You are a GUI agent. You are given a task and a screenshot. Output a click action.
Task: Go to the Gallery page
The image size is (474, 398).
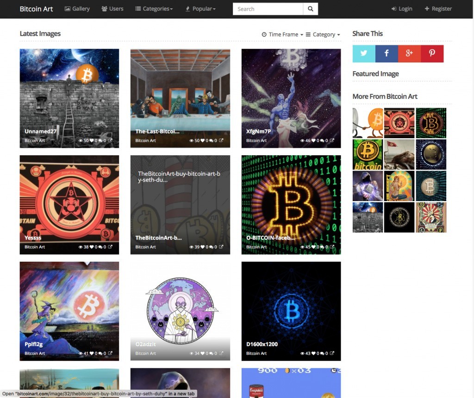(77, 9)
